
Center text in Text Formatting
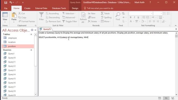[x=154, y=21]
